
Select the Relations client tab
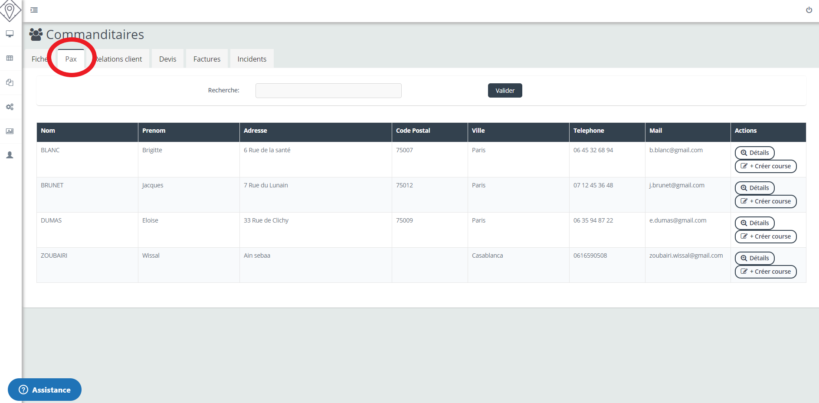pyautogui.click(x=119, y=59)
